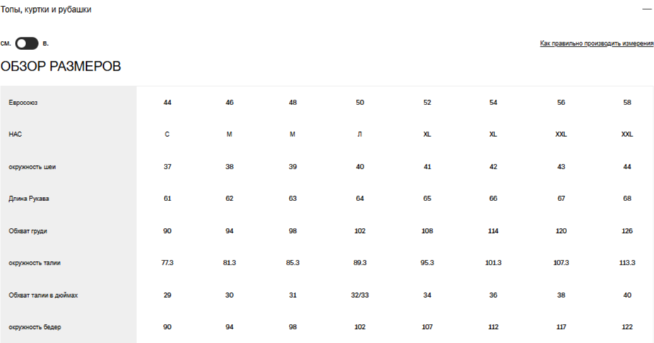Select the 'НАС' row header
The width and height of the screenshot is (654, 343).
point(16,134)
